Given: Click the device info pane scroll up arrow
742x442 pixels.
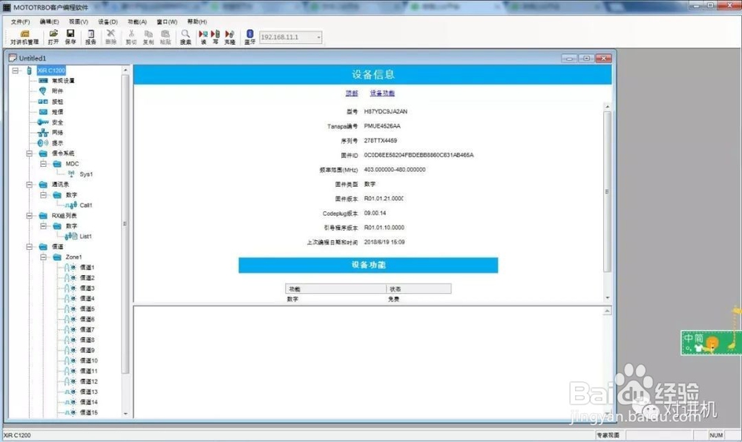Looking at the screenshot, I should [608, 107].
